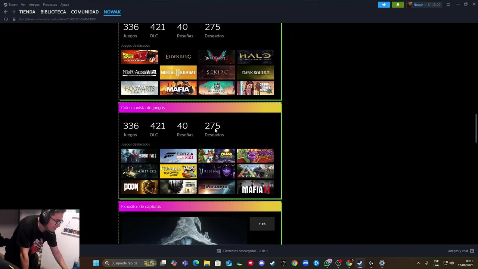Open Outlook from the taskbar

(229, 263)
